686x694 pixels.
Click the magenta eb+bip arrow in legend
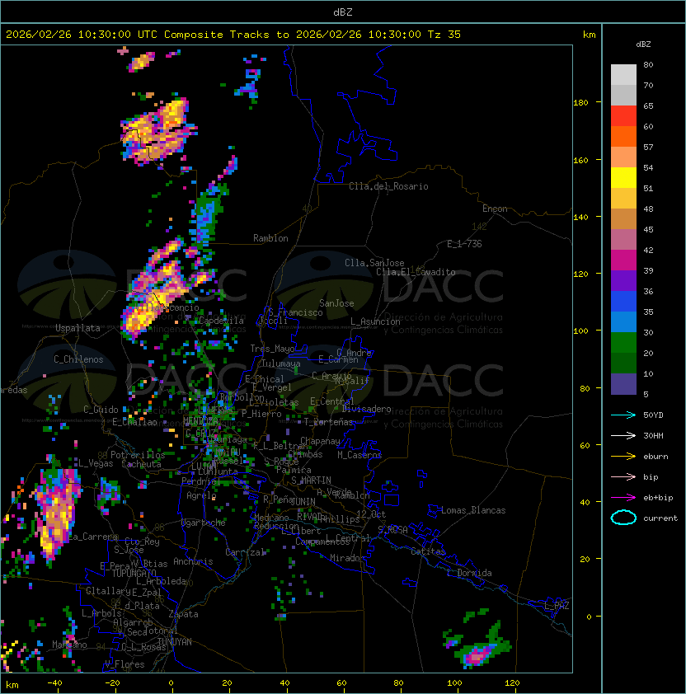click(623, 498)
